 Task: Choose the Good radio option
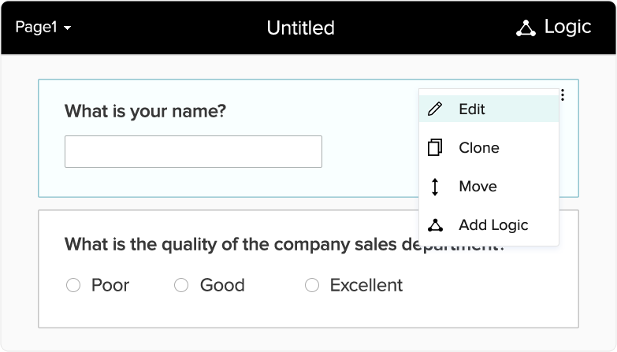click(181, 285)
